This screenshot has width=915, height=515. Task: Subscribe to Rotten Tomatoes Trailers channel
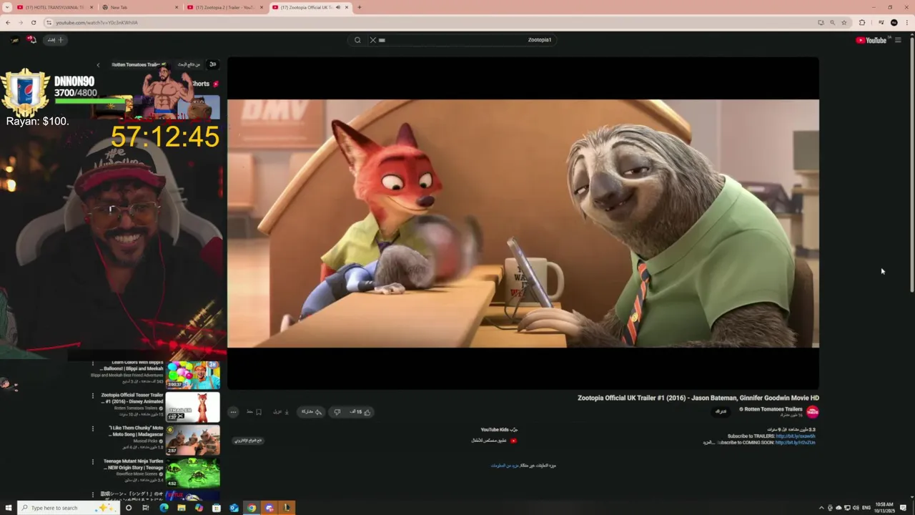coord(721,411)
